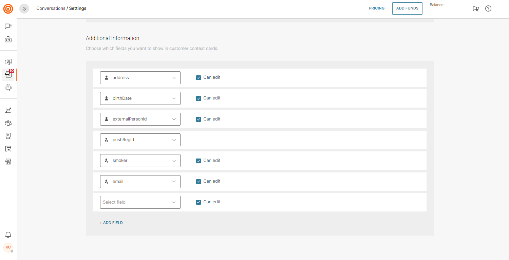Open the email field dropdown
509x260 pixels.
[140, 182]
